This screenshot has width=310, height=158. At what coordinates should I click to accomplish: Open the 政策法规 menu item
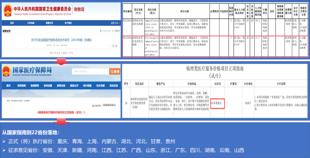coord(61,86)
